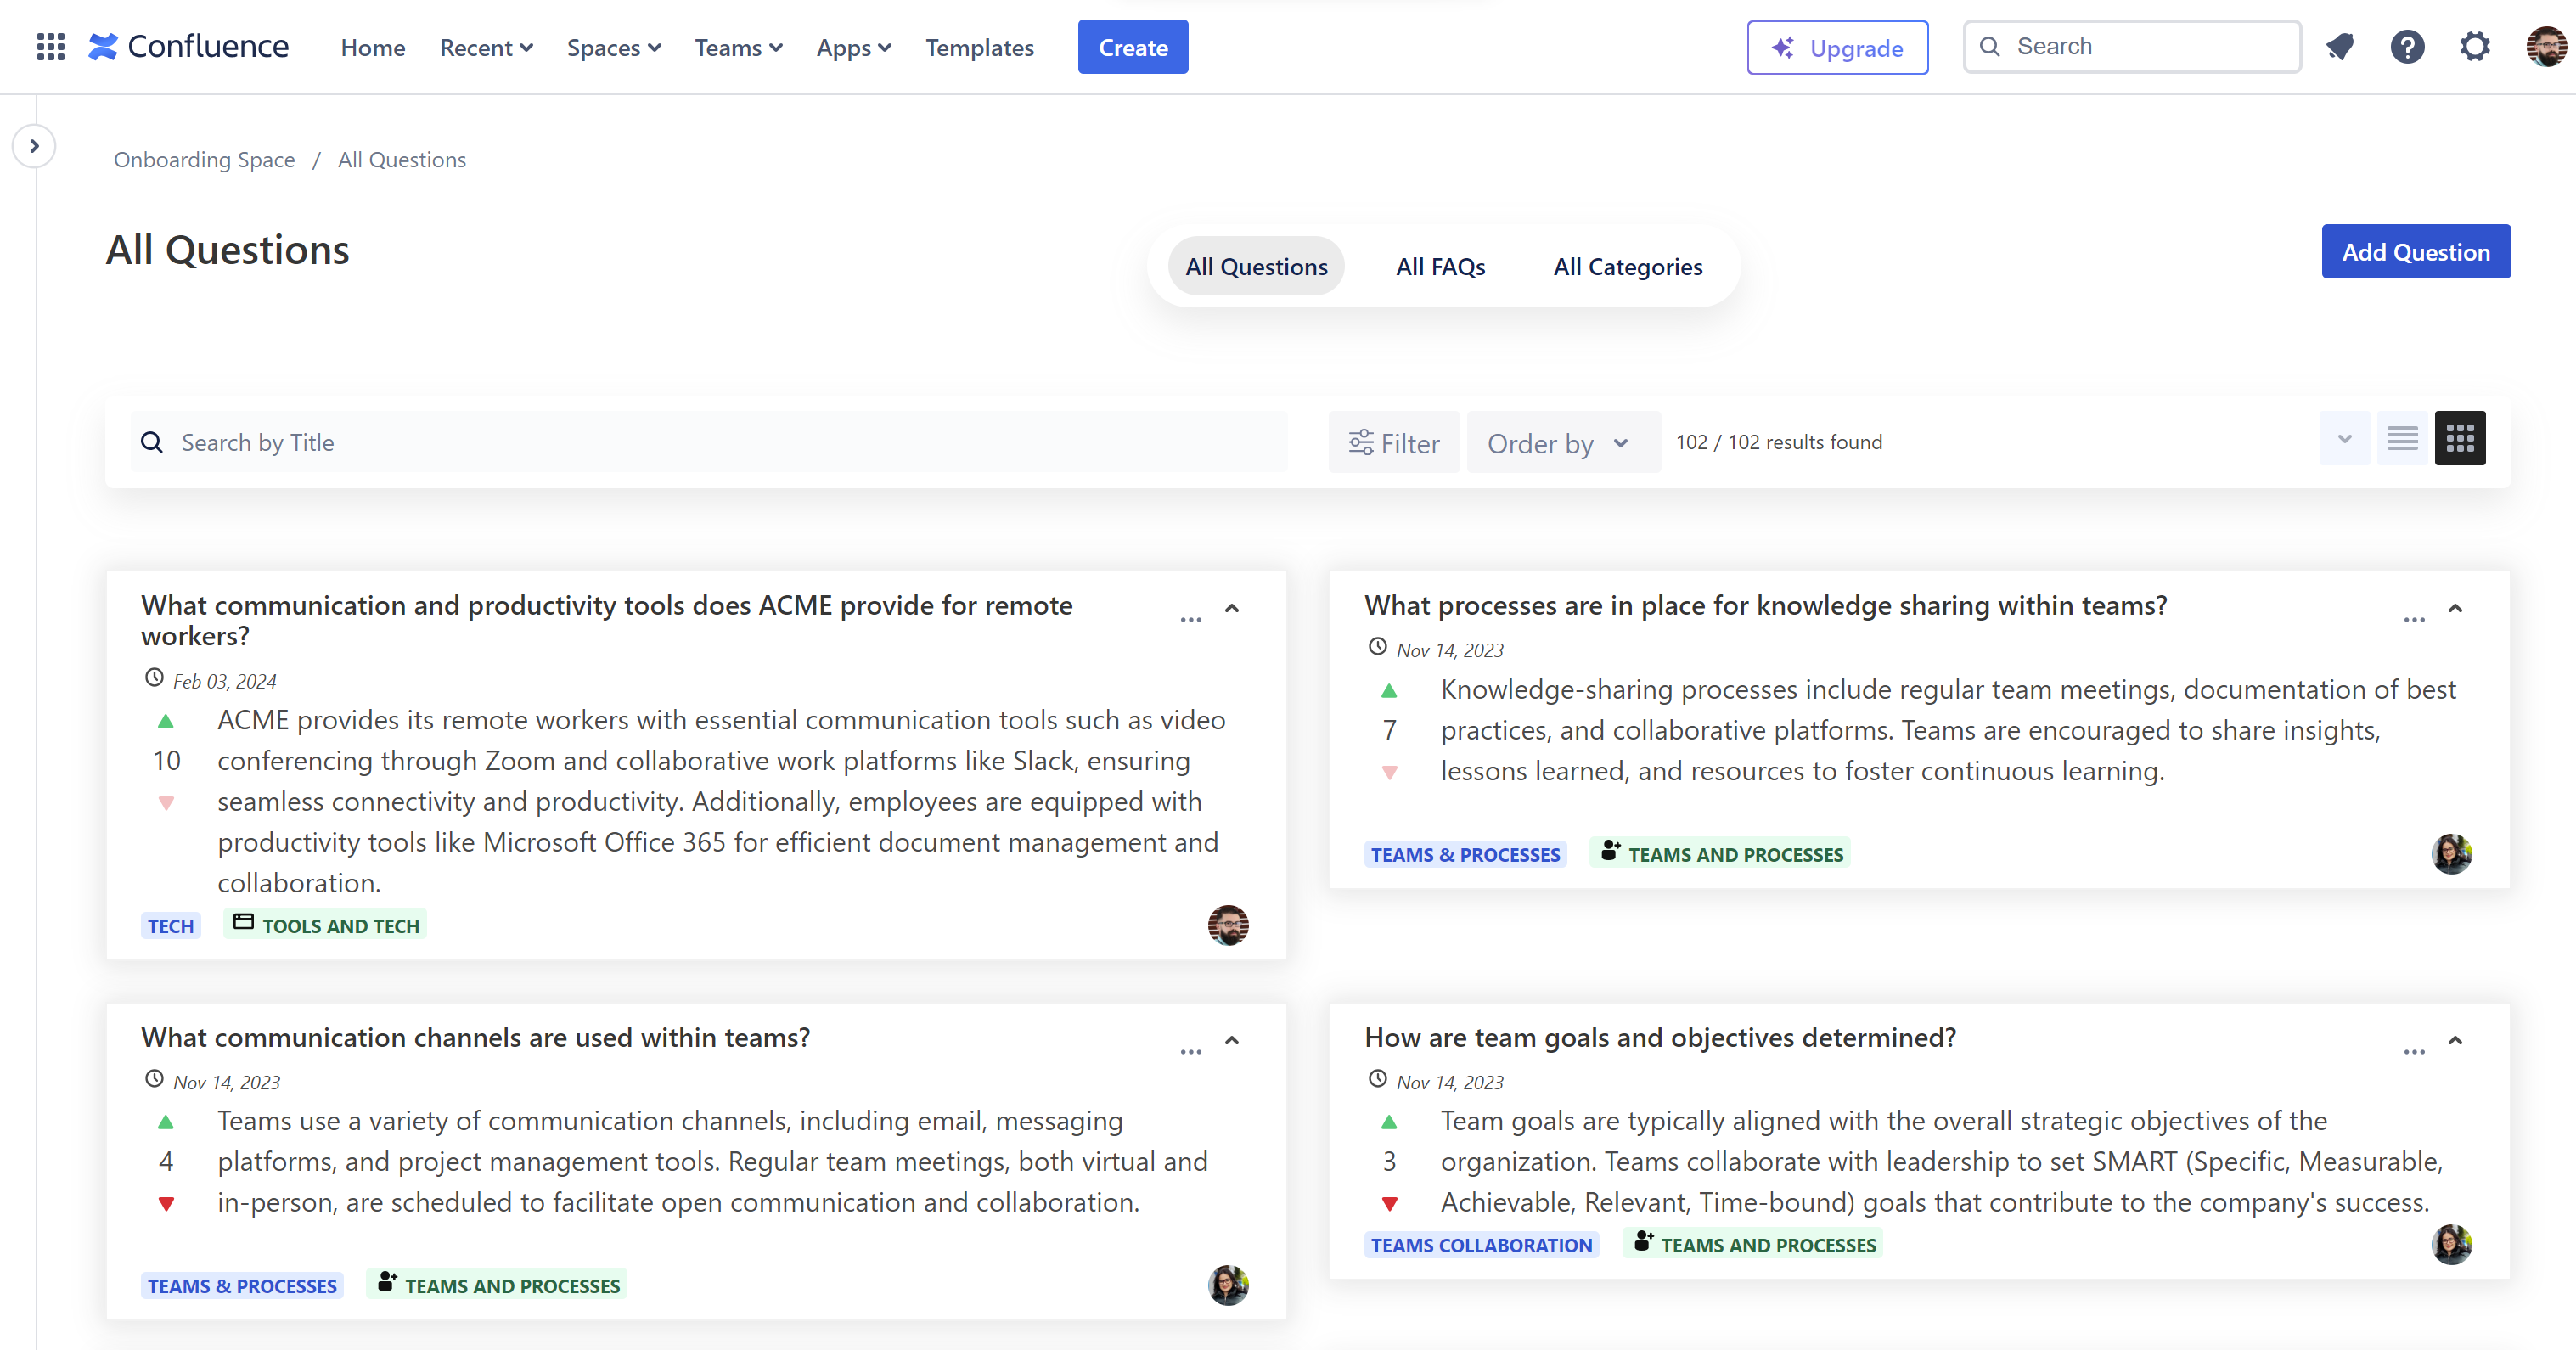Switch to grid view layout

(2460, 438)
